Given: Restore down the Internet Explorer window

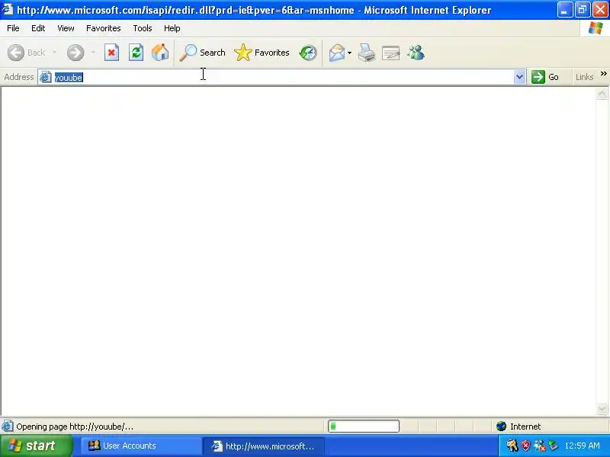Looking at the screenshot, I should click(583, 10).
